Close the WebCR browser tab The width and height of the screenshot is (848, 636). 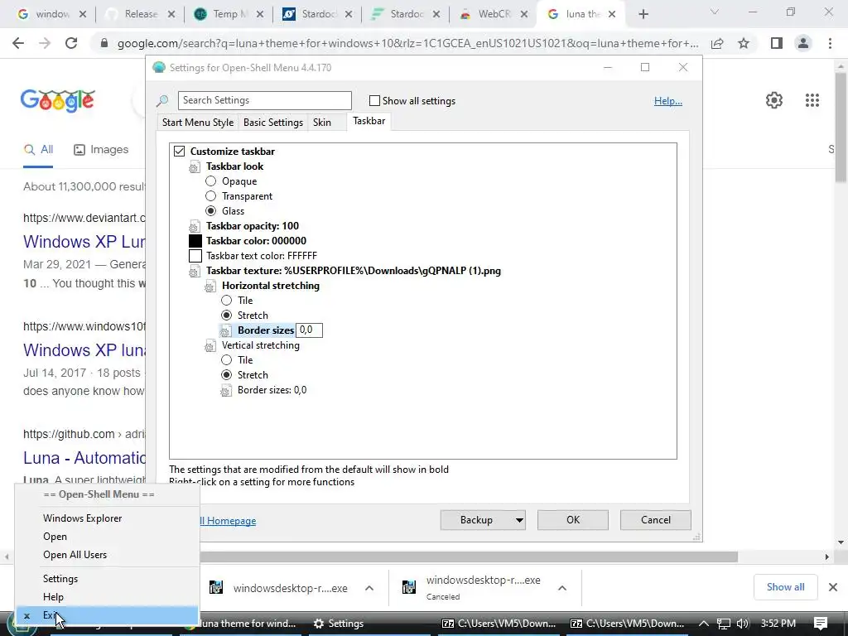524,14
